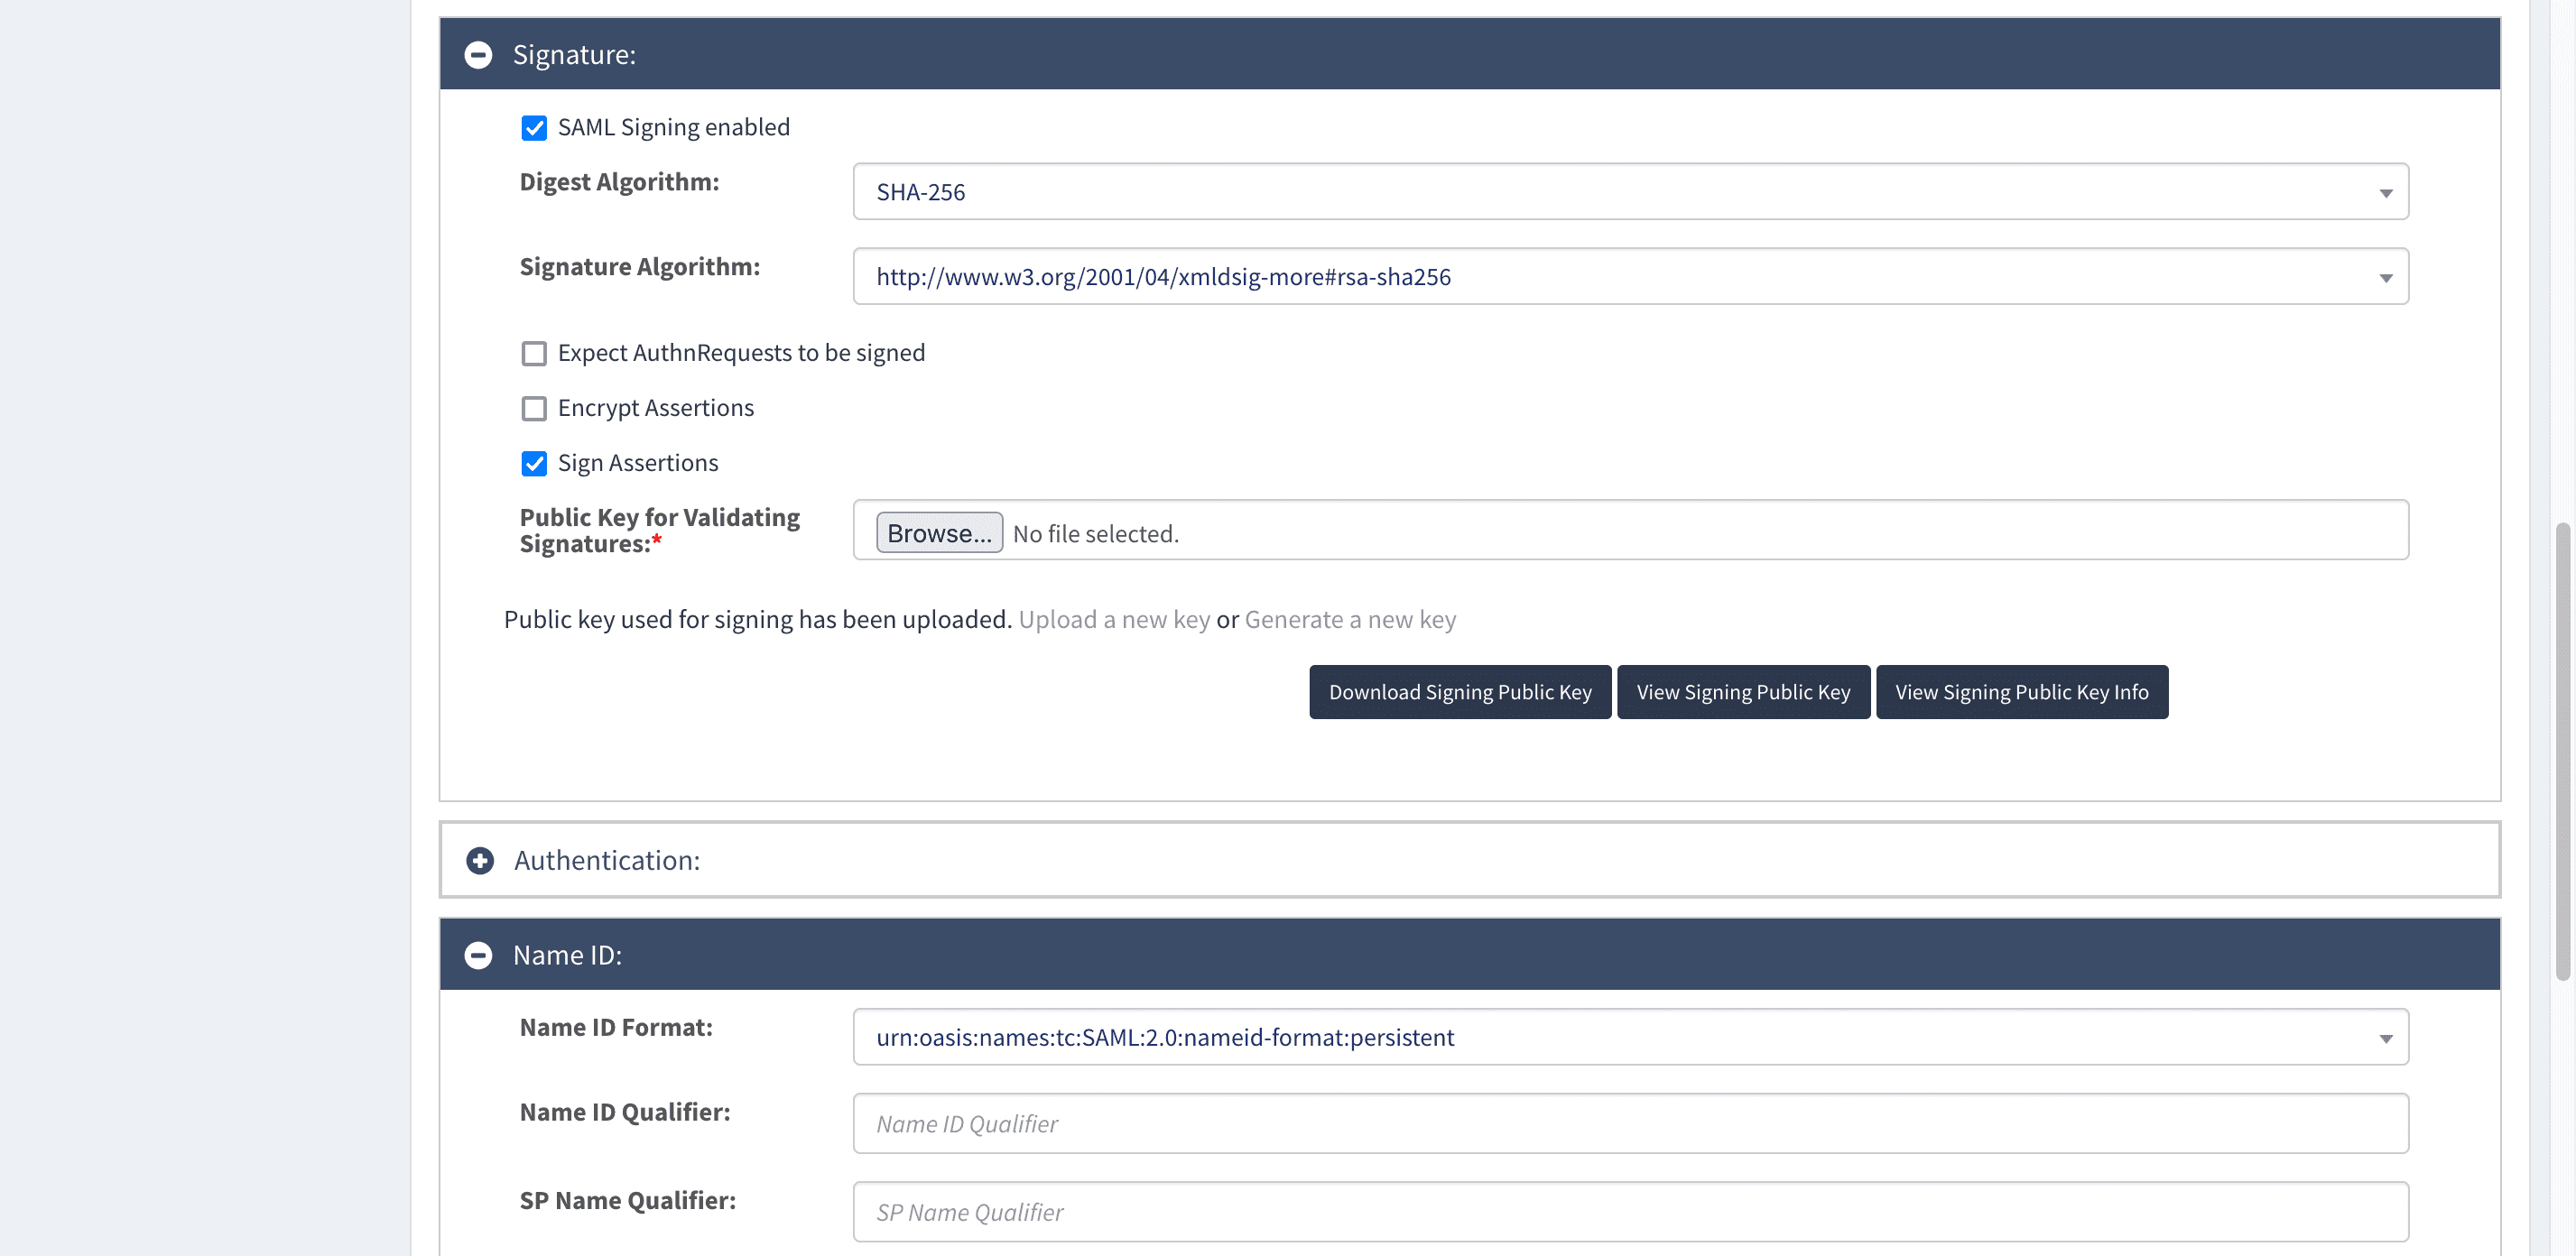Open the Name ID Format dropdown
The image size is (2576, 1256).
pyautogui.click(x=1630, y=1037)
